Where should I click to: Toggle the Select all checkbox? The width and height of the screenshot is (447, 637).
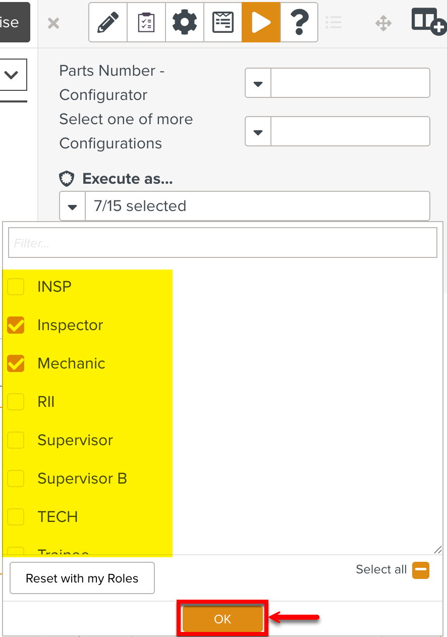pyautogui.click(x=421, y=570)
